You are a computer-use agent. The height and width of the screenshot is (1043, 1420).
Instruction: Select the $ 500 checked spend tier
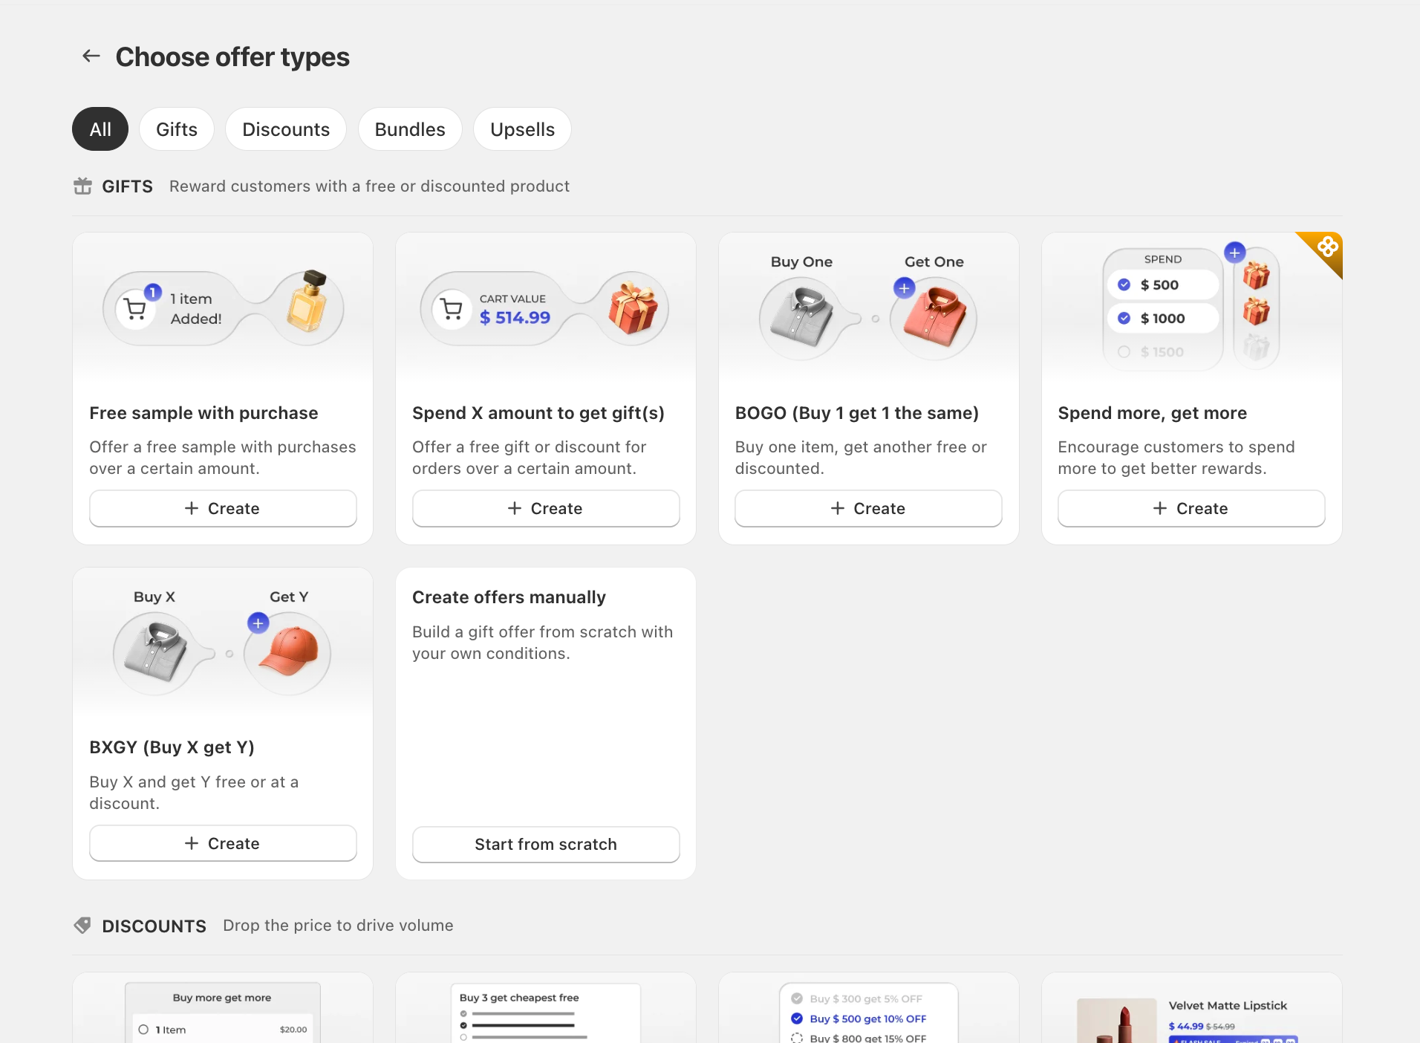click(1162, 285)
